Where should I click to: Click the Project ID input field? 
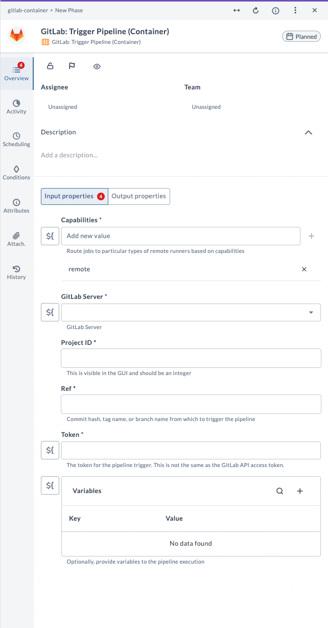(x=191, y=358)
